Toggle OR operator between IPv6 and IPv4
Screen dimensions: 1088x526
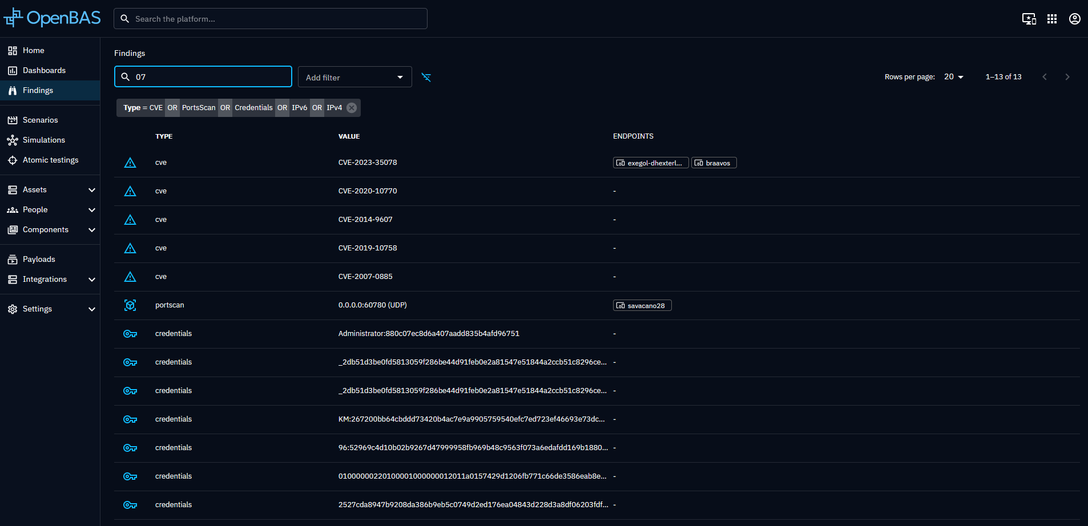click(317, 108)
